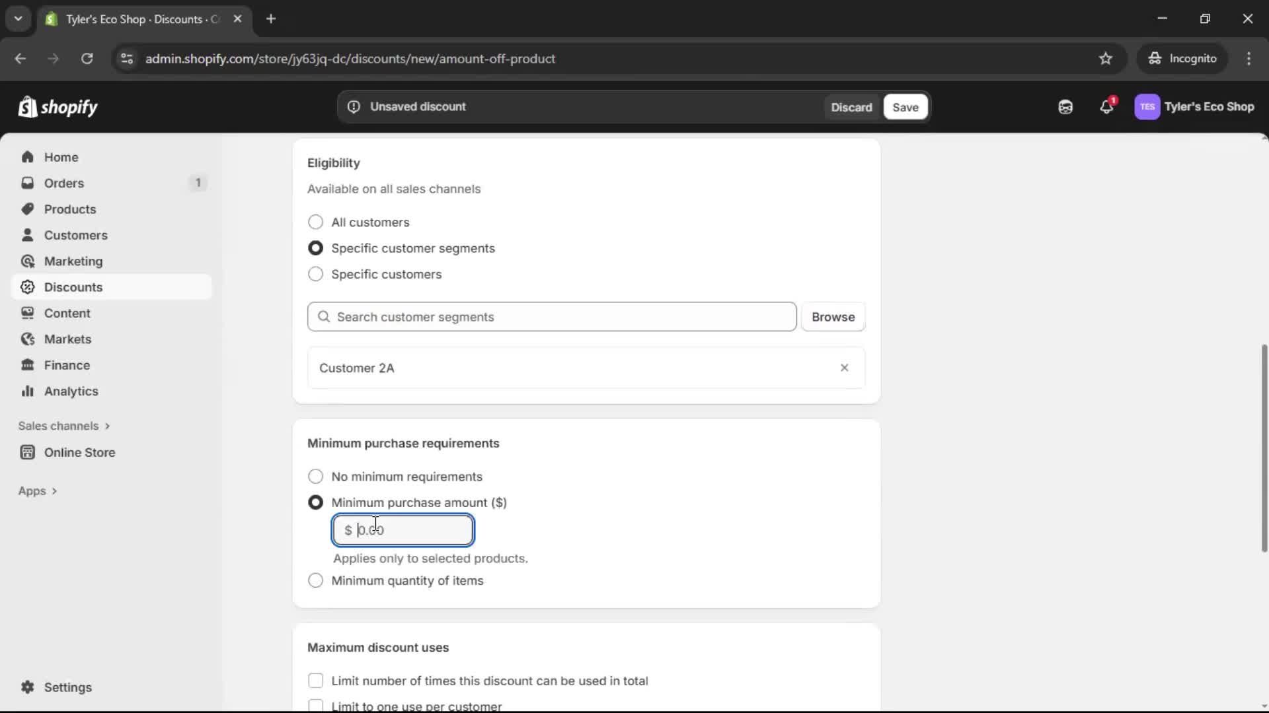Browse customer segments
Viewport: 1269px width, 713px height.
coord(833,317)
